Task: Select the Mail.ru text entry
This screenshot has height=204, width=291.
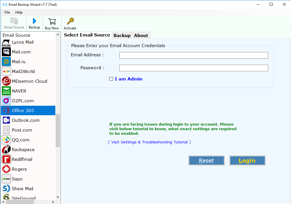Action: click(18, 62)
